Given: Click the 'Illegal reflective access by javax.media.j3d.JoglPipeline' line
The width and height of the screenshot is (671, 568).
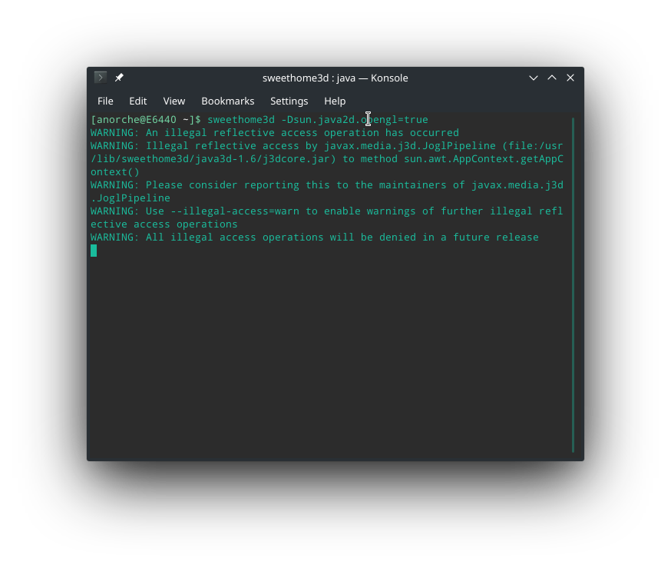Looking at the screenshot, I should coord(326,146).
